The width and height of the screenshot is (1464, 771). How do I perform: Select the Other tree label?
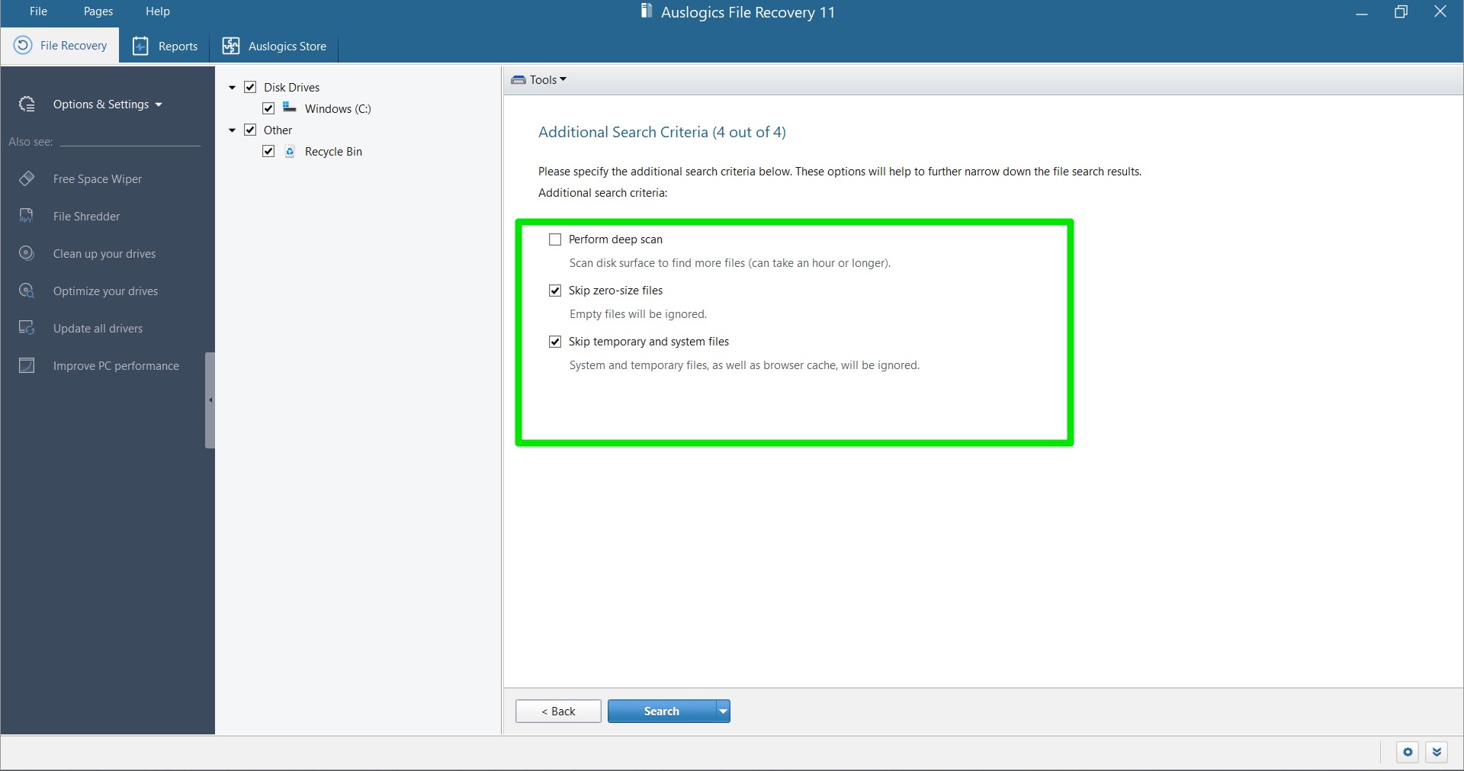278,130
